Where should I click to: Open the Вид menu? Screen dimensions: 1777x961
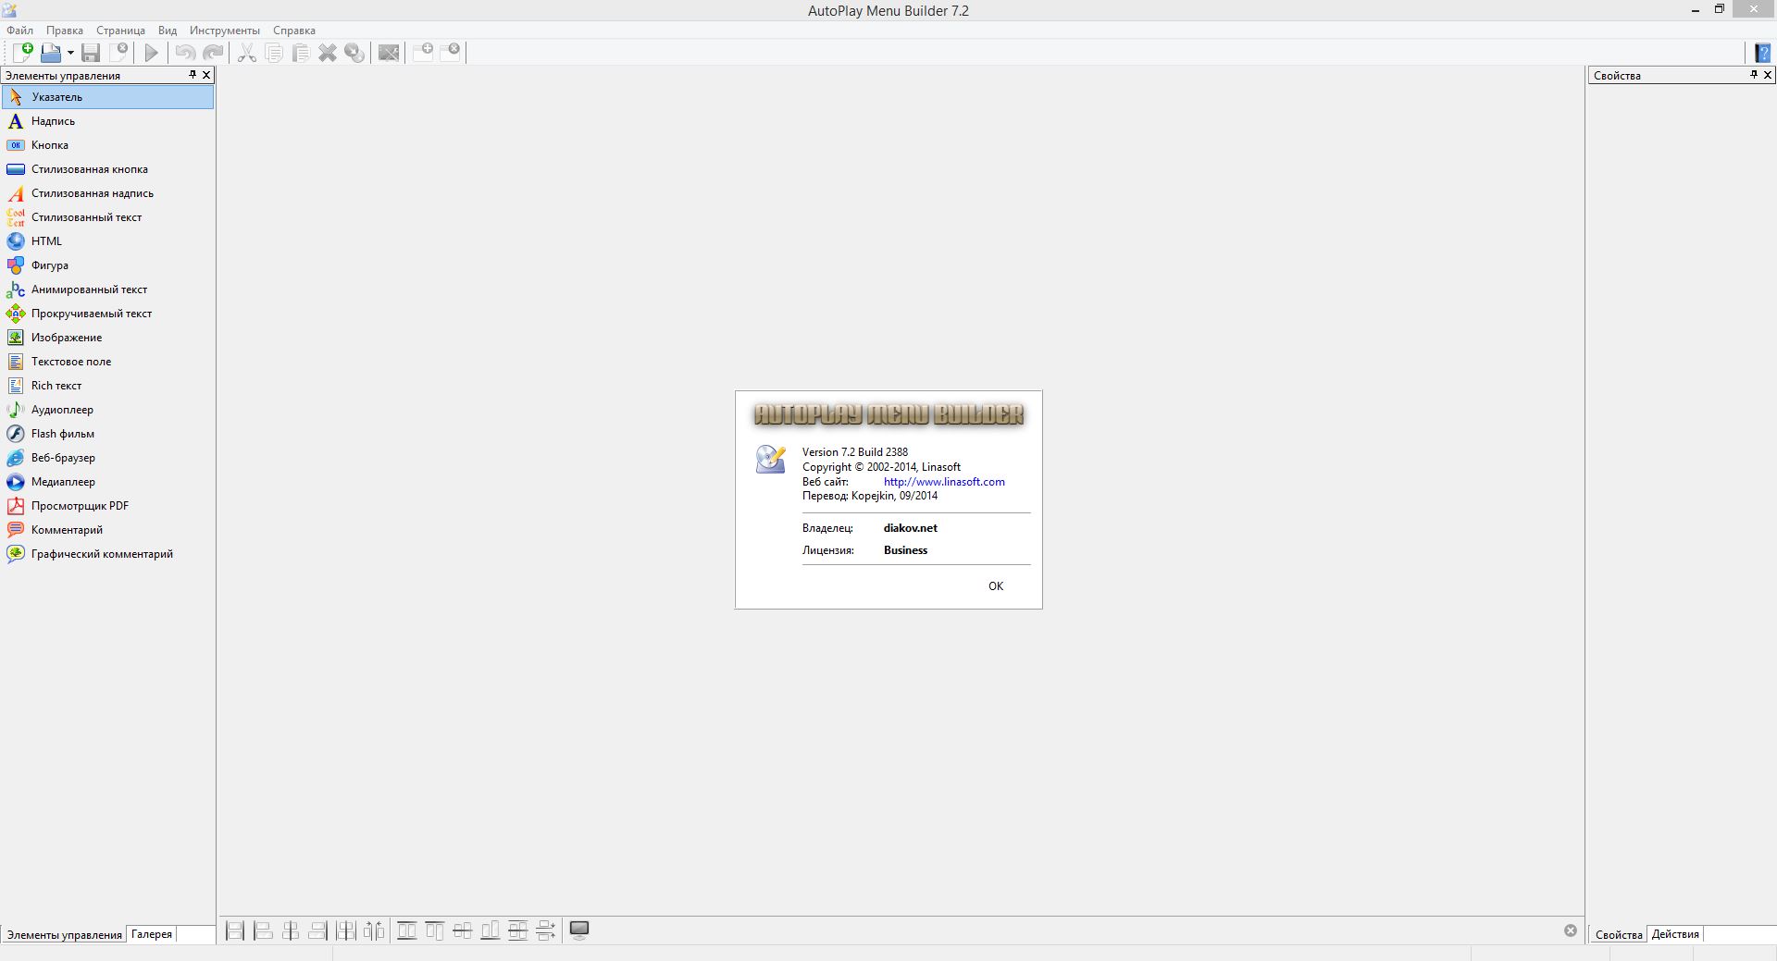168,31
